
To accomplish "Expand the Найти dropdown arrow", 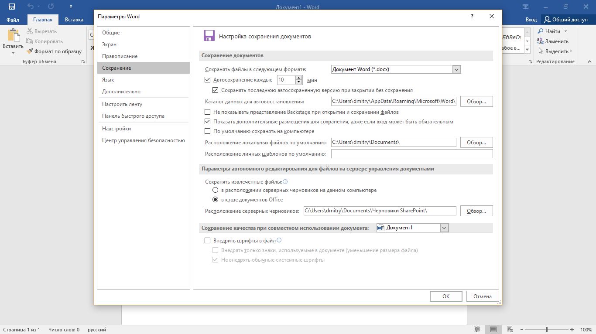I will [x=565, y=31].
